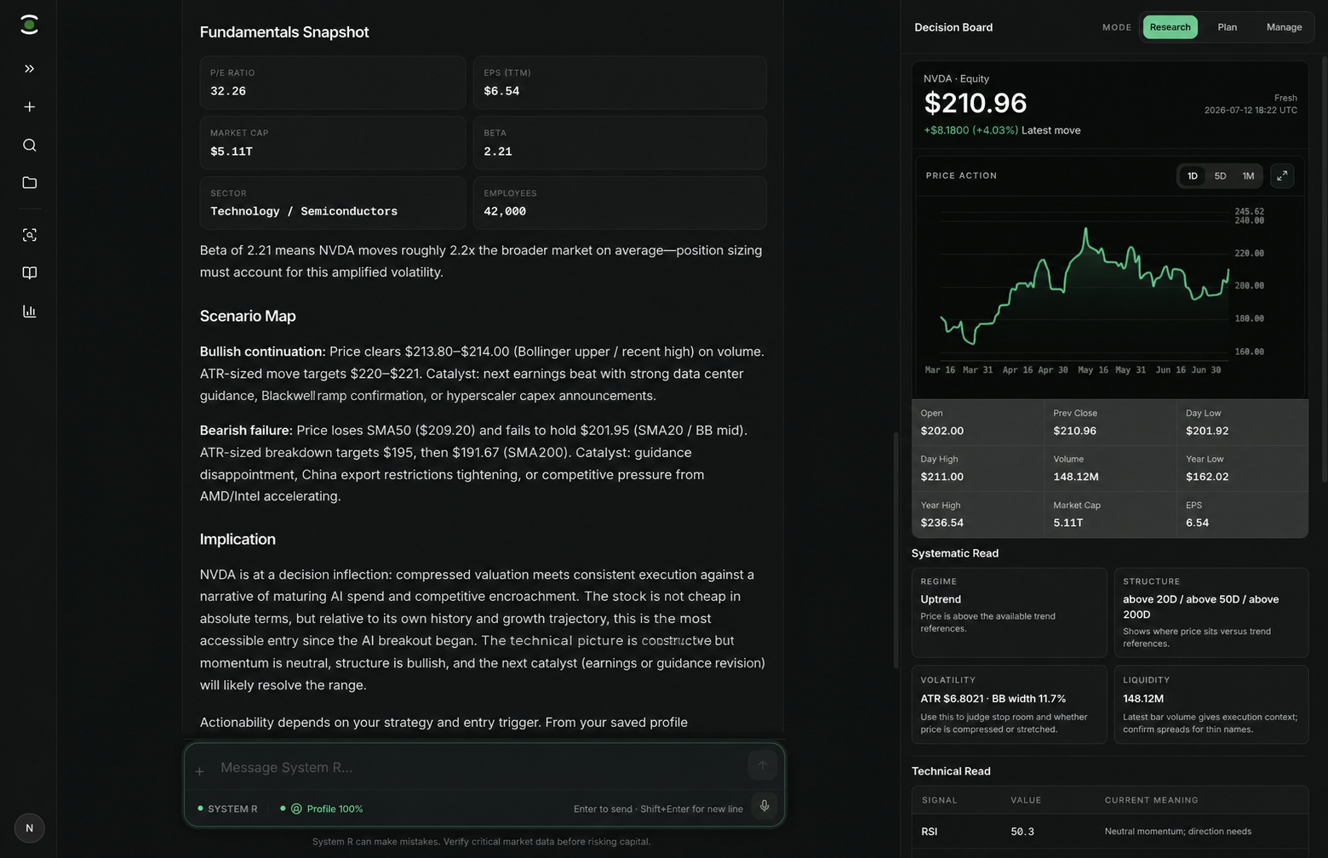Click the $210.96 NVDA price
This screenshot has width=1328, height=858.
click(976, 104)
